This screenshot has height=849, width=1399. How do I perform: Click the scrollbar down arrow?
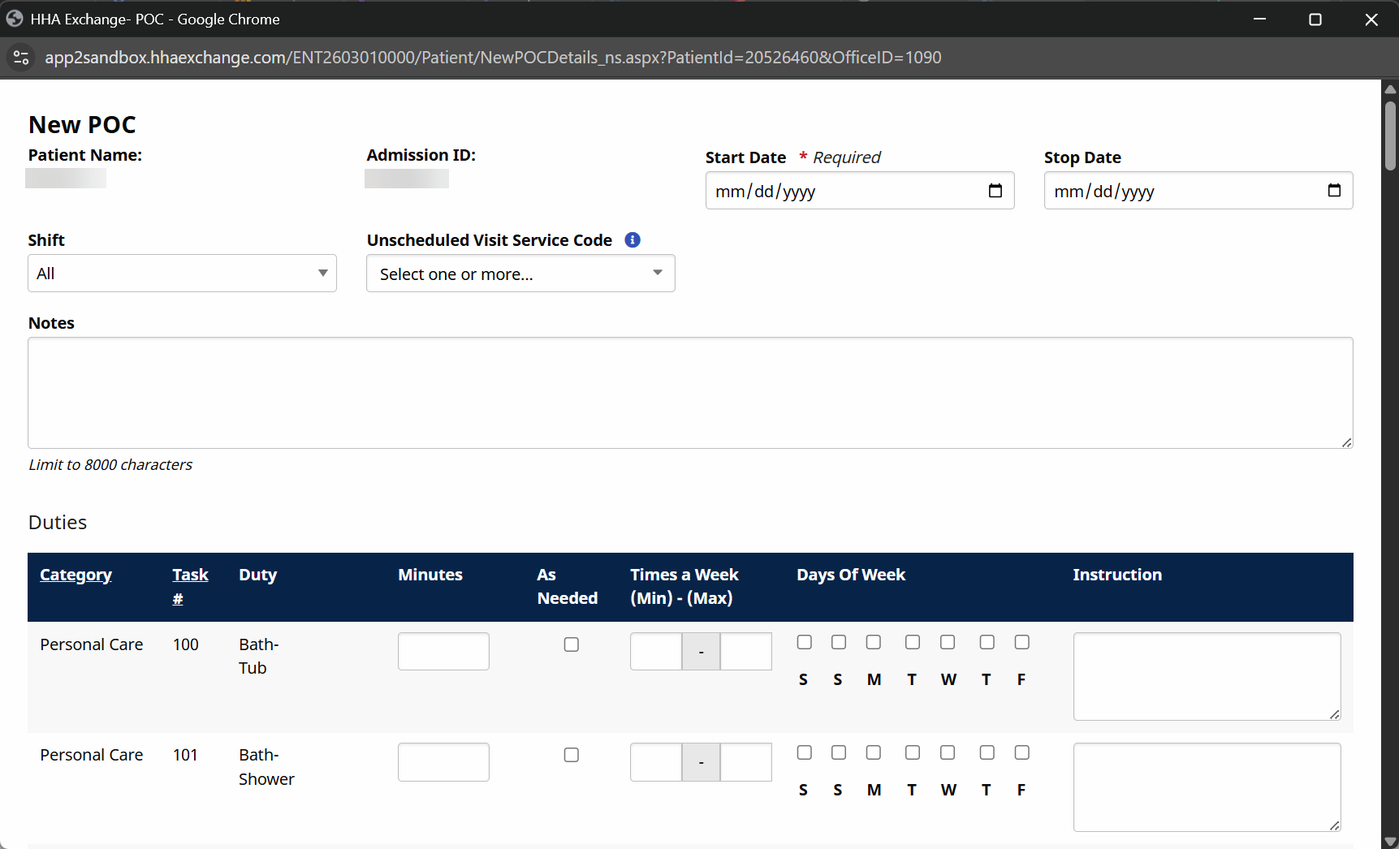coord(1390,841)
